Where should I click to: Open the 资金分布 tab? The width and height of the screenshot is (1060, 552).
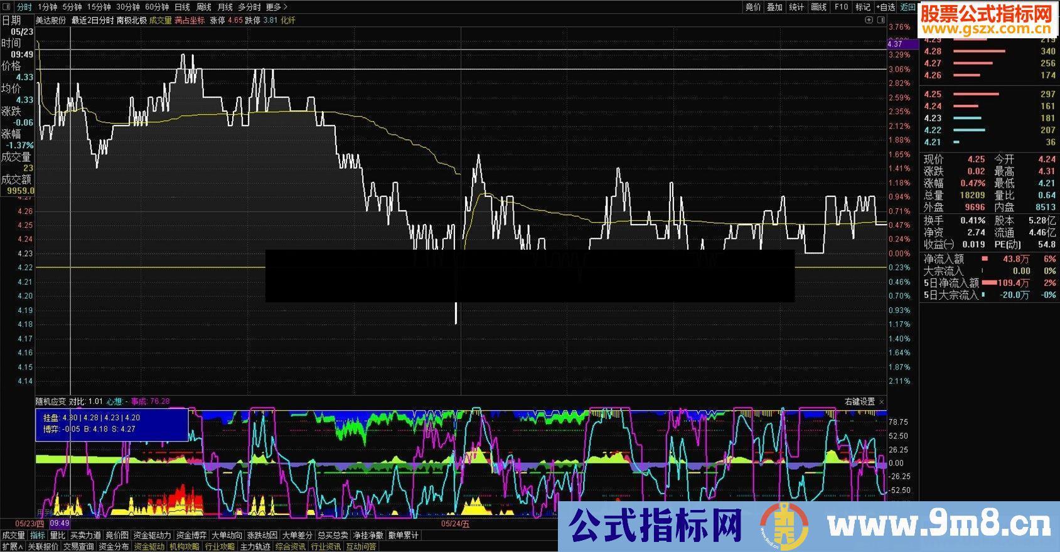click(x=114, y=546)
